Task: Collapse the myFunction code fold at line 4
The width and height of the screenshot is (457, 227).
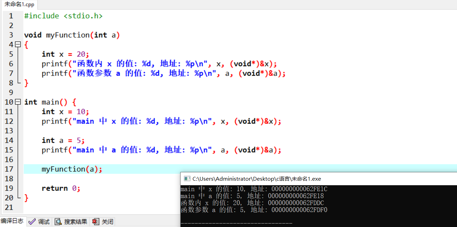Action: pos(18,45)
